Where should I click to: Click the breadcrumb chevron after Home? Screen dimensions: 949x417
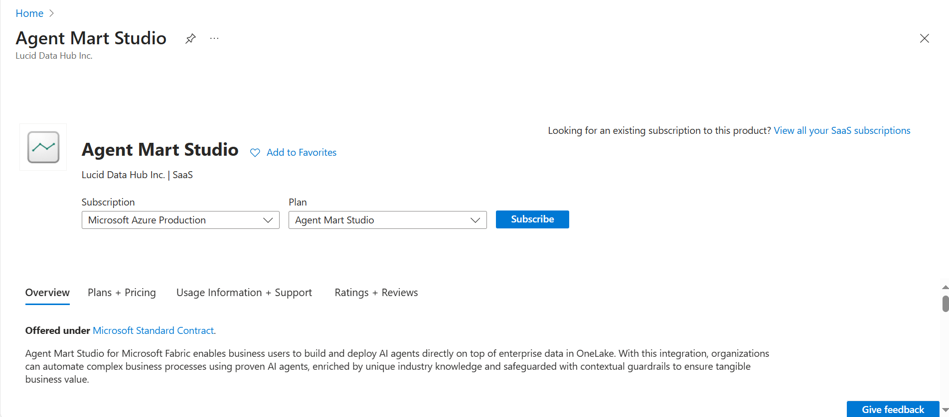click(51, 13)
